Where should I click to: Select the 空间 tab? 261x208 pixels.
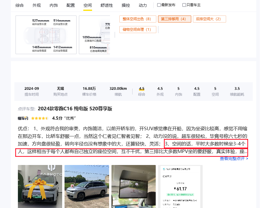coord(88,5)
